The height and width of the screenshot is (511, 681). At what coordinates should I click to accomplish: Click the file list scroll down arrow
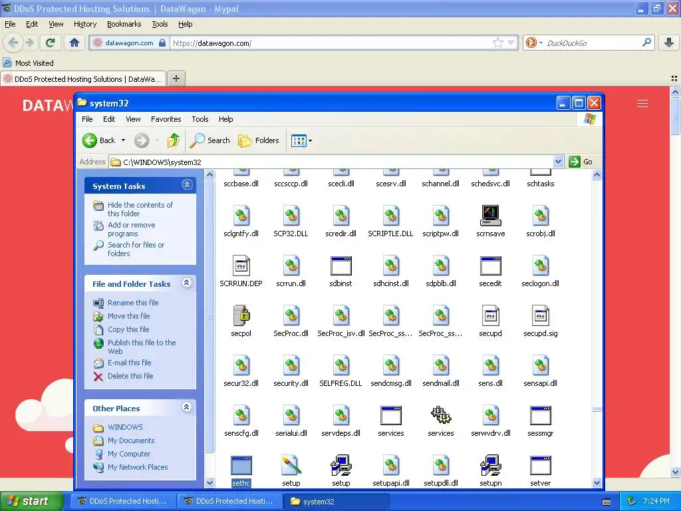coord(597,482)
